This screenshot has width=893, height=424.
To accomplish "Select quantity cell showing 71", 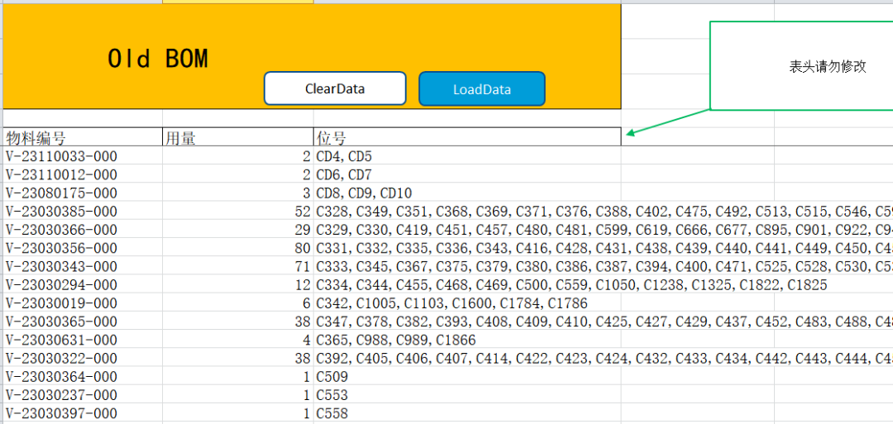I will click(238, 266).
